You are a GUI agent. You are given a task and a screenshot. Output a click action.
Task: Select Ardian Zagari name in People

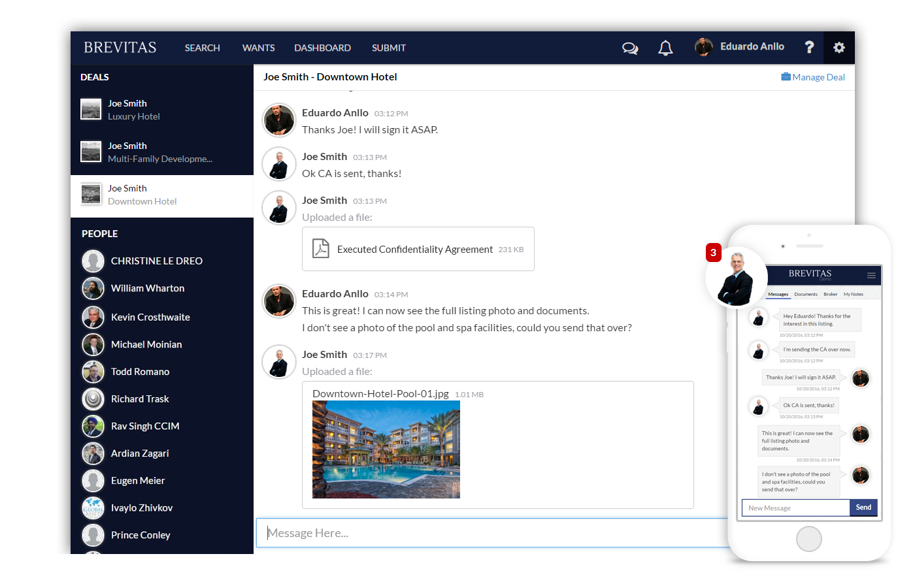pos(140,453)
